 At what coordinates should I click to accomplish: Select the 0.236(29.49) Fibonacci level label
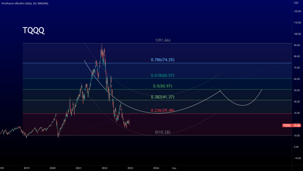coord(162,110)
